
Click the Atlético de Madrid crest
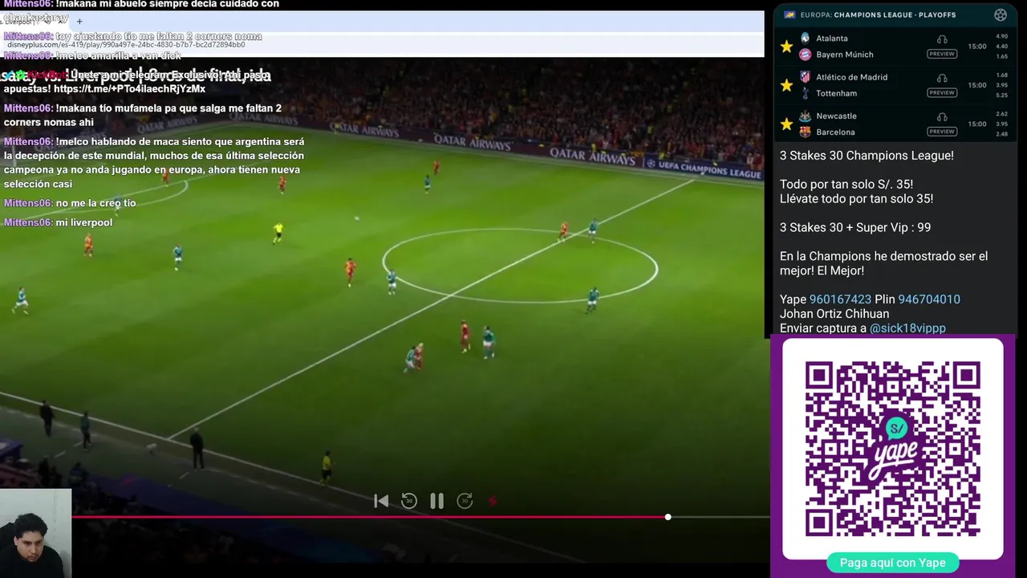pos(805,77)
